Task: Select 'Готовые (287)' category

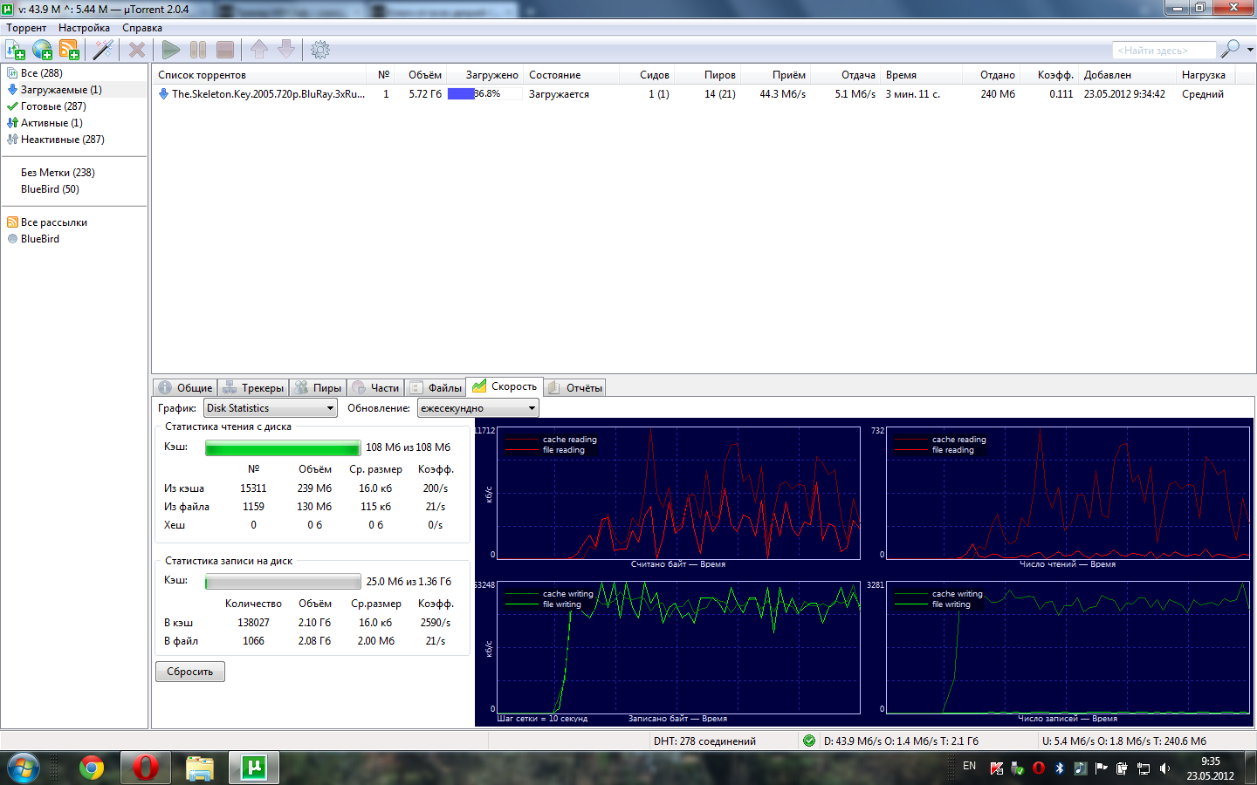Action: click(53, 106)
